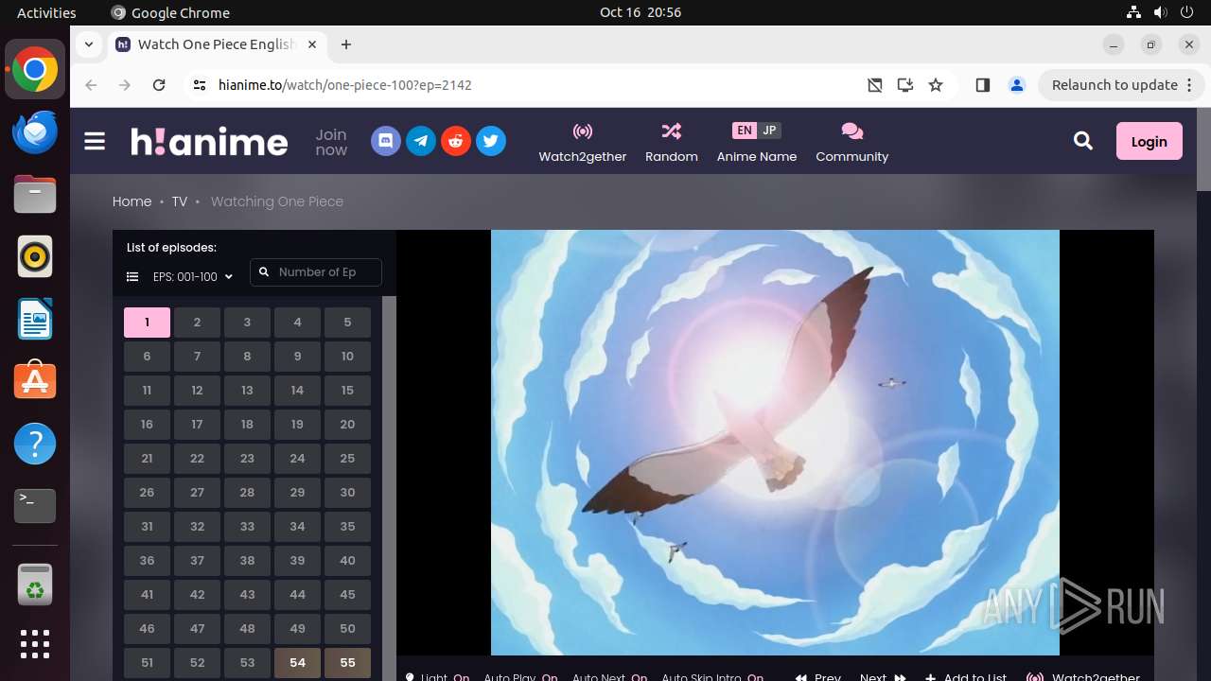Screen dimensions: 1211x681
Task: Toggle the Auto Play setting
Action: (x=520, y=676)
